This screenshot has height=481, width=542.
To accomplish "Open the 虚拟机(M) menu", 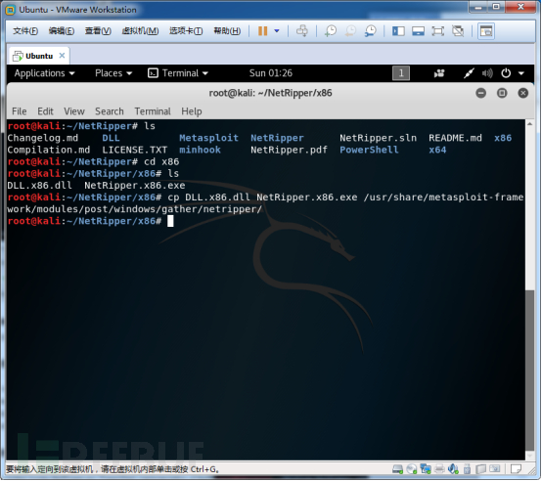I will coord(140,31).
